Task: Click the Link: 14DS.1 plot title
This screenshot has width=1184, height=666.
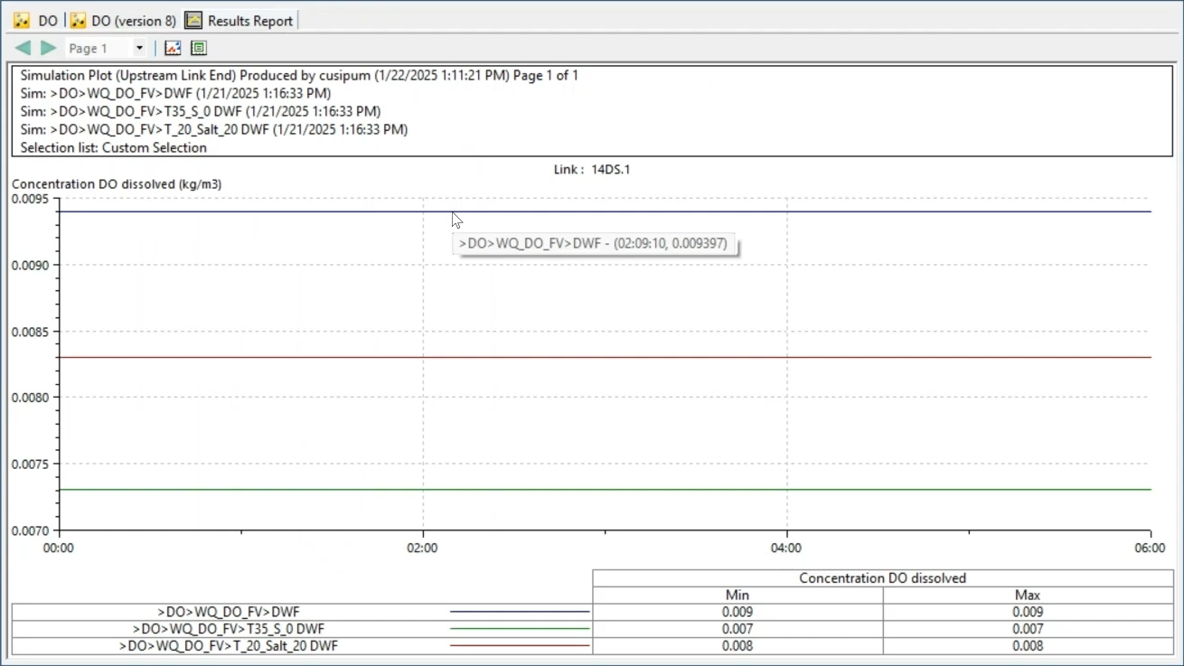Action: pos(592,169)
